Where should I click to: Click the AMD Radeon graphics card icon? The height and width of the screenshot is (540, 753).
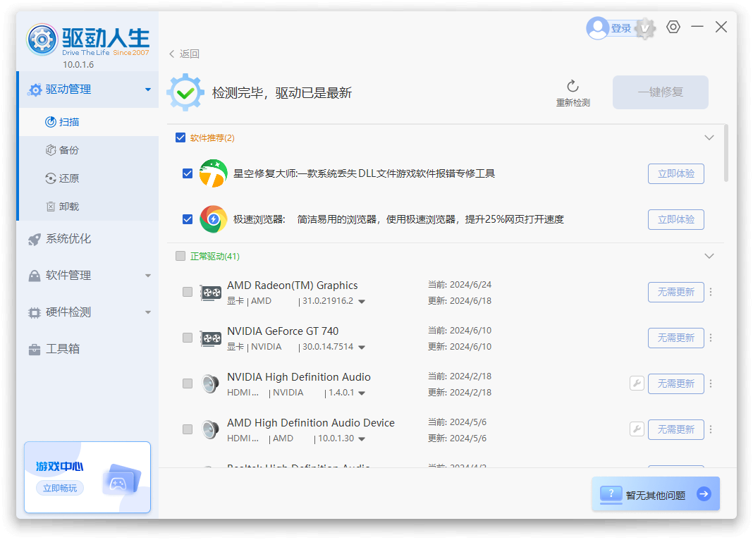click(210, 293)
